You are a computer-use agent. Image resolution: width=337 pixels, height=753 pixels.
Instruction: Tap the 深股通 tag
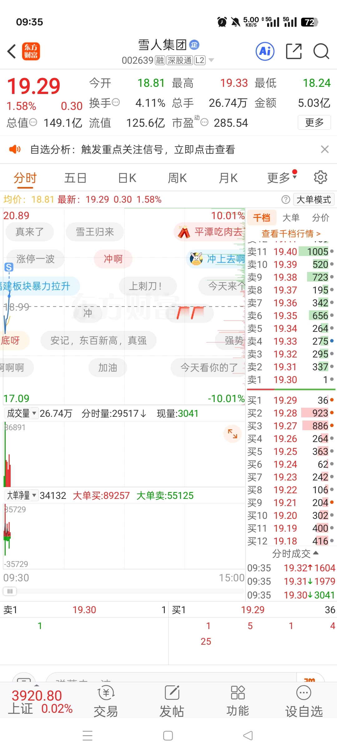(179, 60)
